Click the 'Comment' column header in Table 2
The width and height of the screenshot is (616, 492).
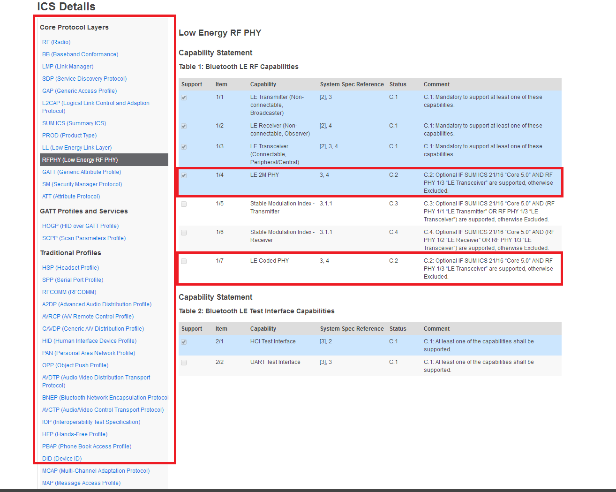(436, 329)
